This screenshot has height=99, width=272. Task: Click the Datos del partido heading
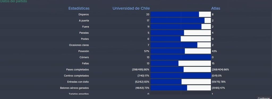(x=14, y=1)
